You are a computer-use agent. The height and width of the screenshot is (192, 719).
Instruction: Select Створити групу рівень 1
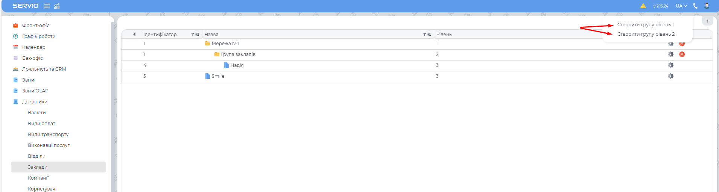645,25
